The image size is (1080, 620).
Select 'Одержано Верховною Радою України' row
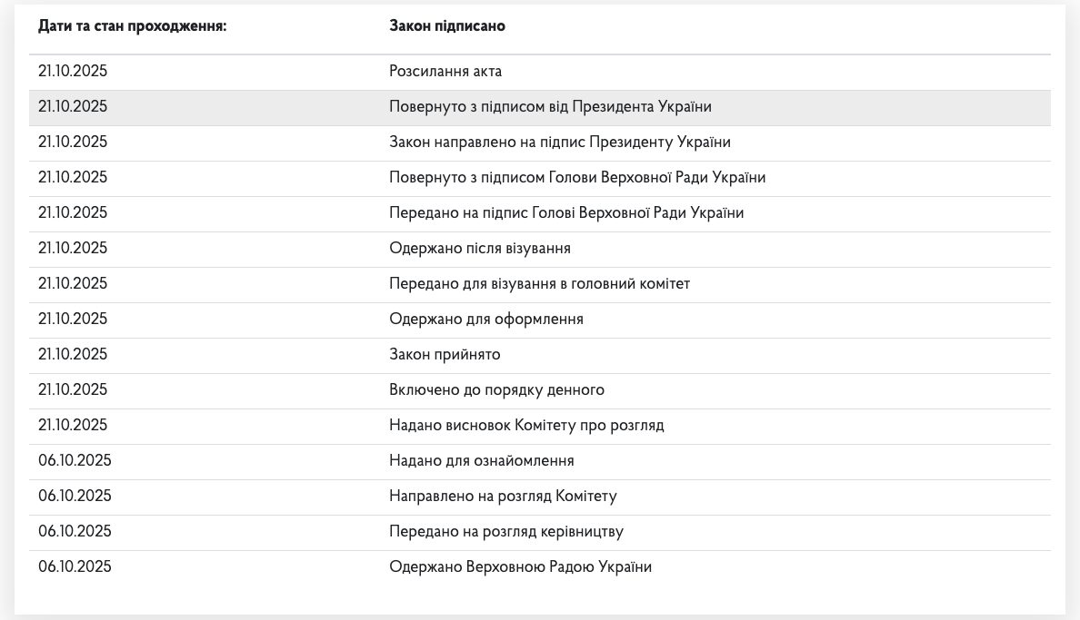click(520, 567)
